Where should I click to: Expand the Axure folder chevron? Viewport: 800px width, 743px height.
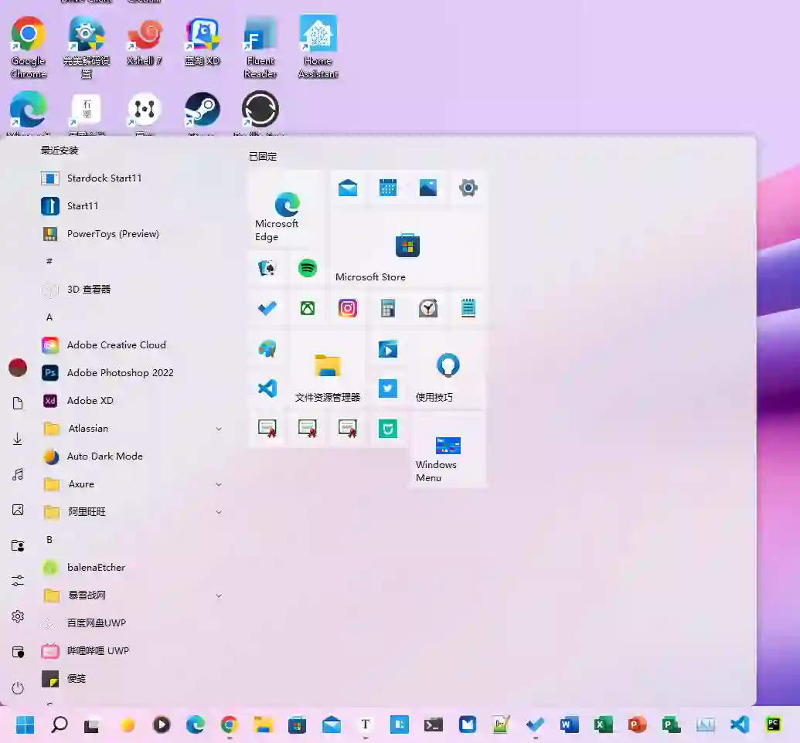coord(219,484)
